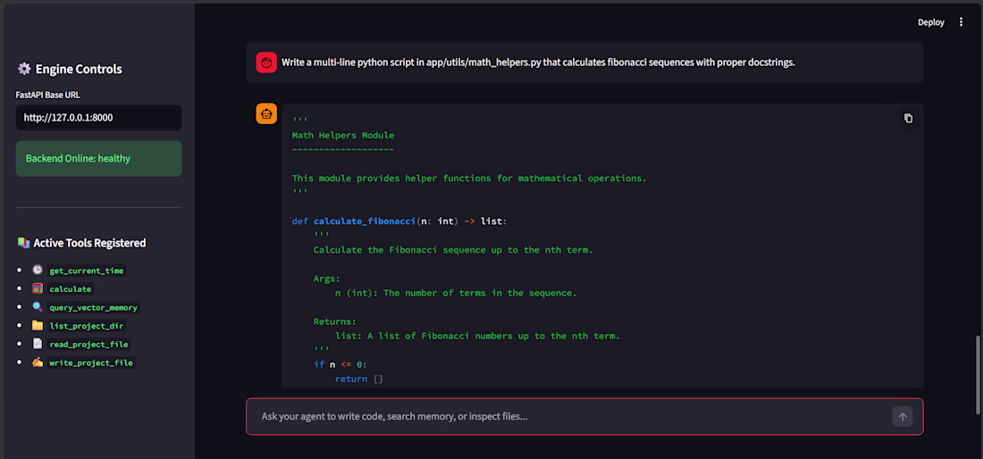Click the abacus icon for calculate

click(38, 288)
